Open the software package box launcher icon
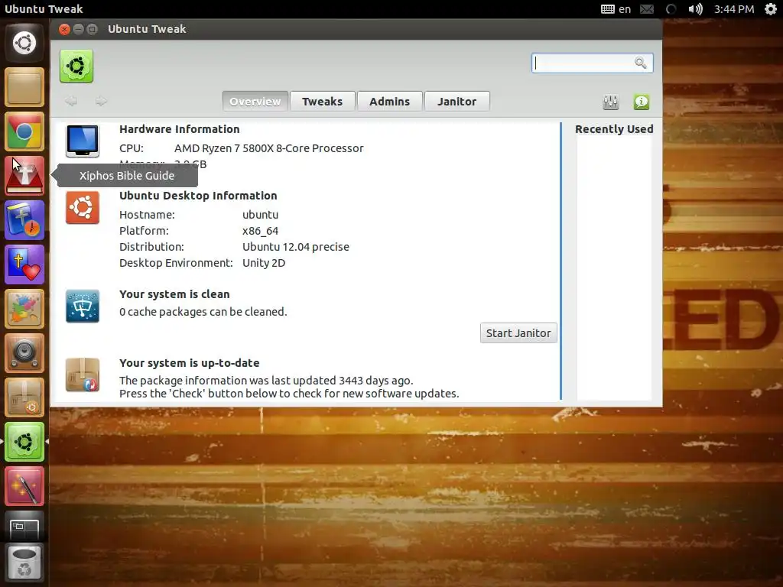This screenshot has height=587, width=783. click(x=24, y=397)
